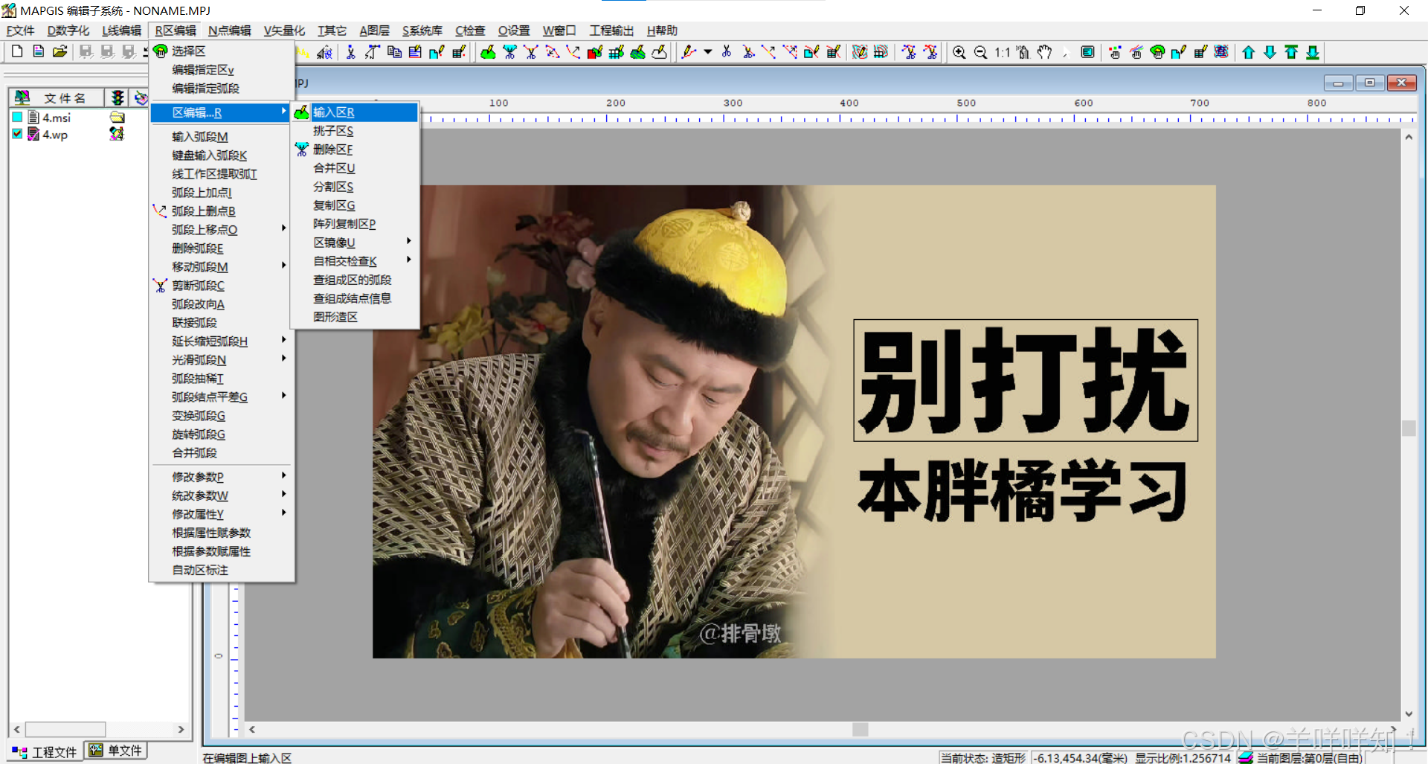
Task: Click the 4.msi document file icon
Action: click(x=33, y=118)
